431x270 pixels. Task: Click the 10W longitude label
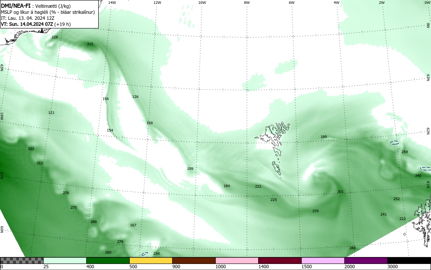point(202,3)
